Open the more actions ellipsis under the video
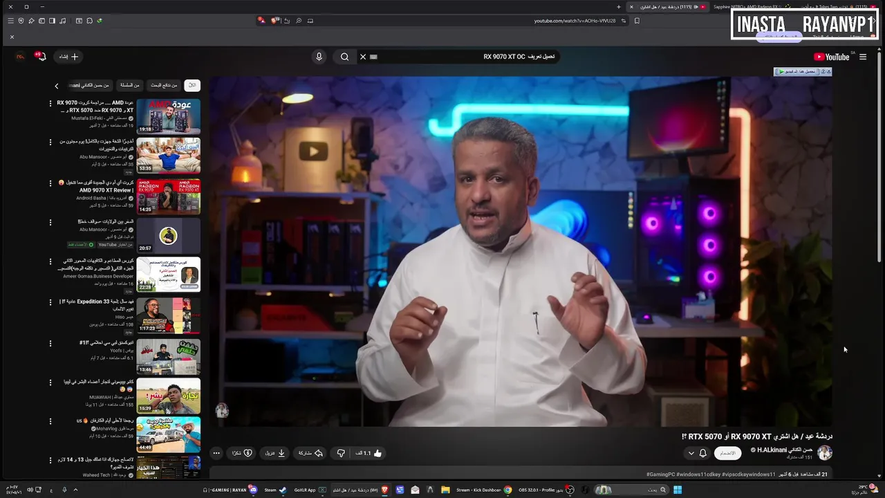This screenshot has width=885, height=498. click(216, 453)
